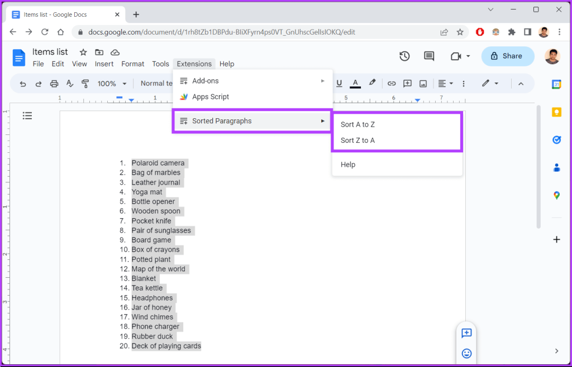Image resolution: width=572 pixels, height=367 pixels.
Task: Show the document outline icon
Action: coord(27,115)
